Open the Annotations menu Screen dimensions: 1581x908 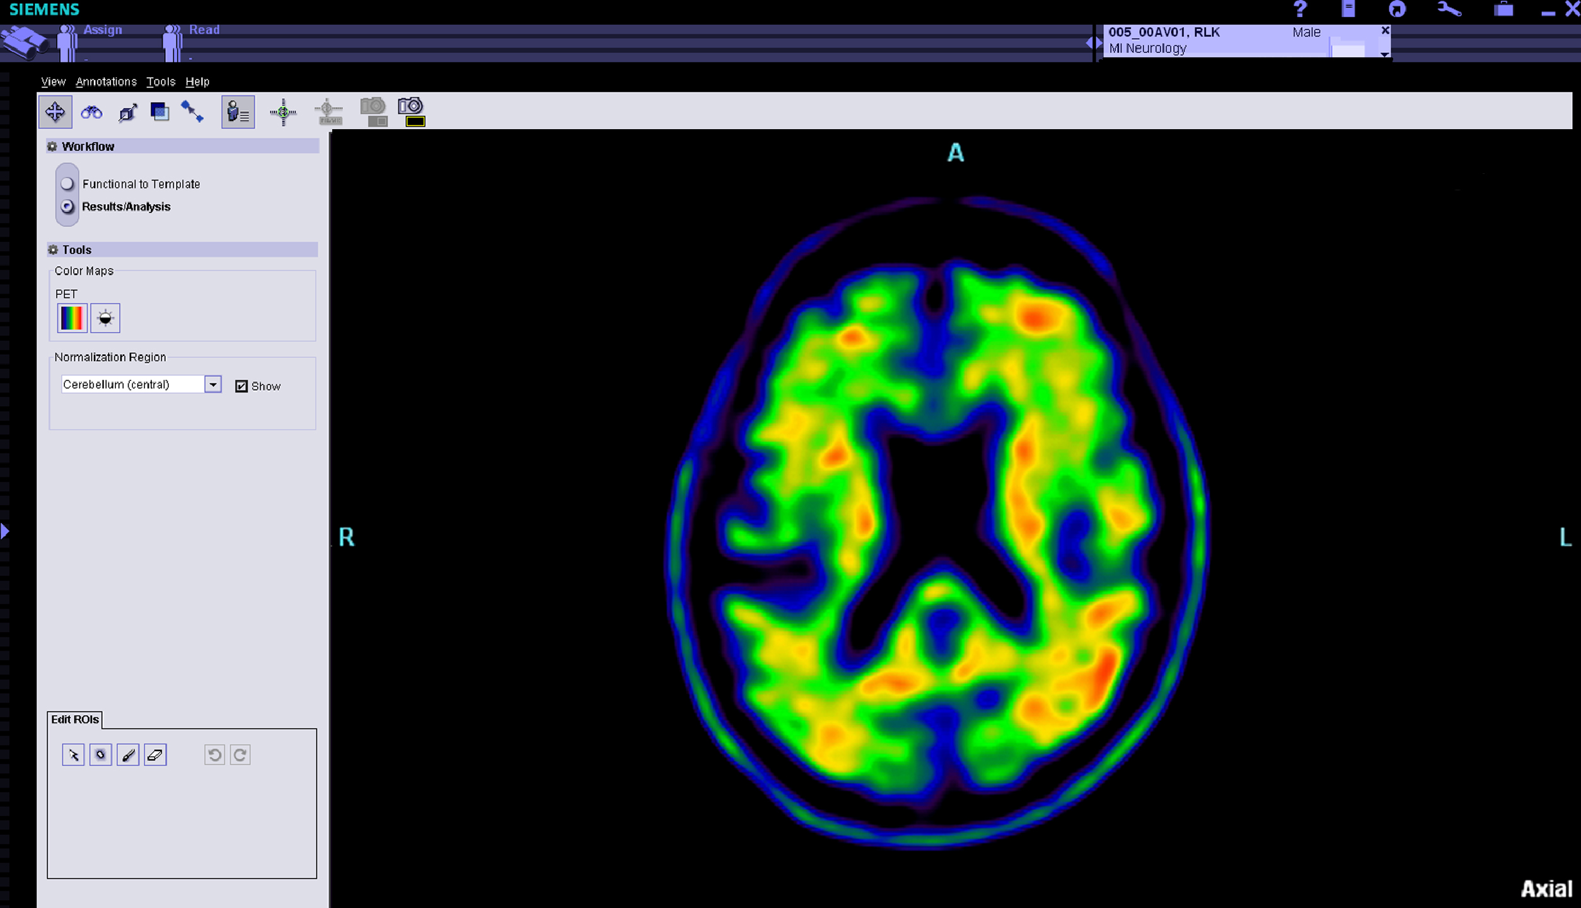coord(106,82)
